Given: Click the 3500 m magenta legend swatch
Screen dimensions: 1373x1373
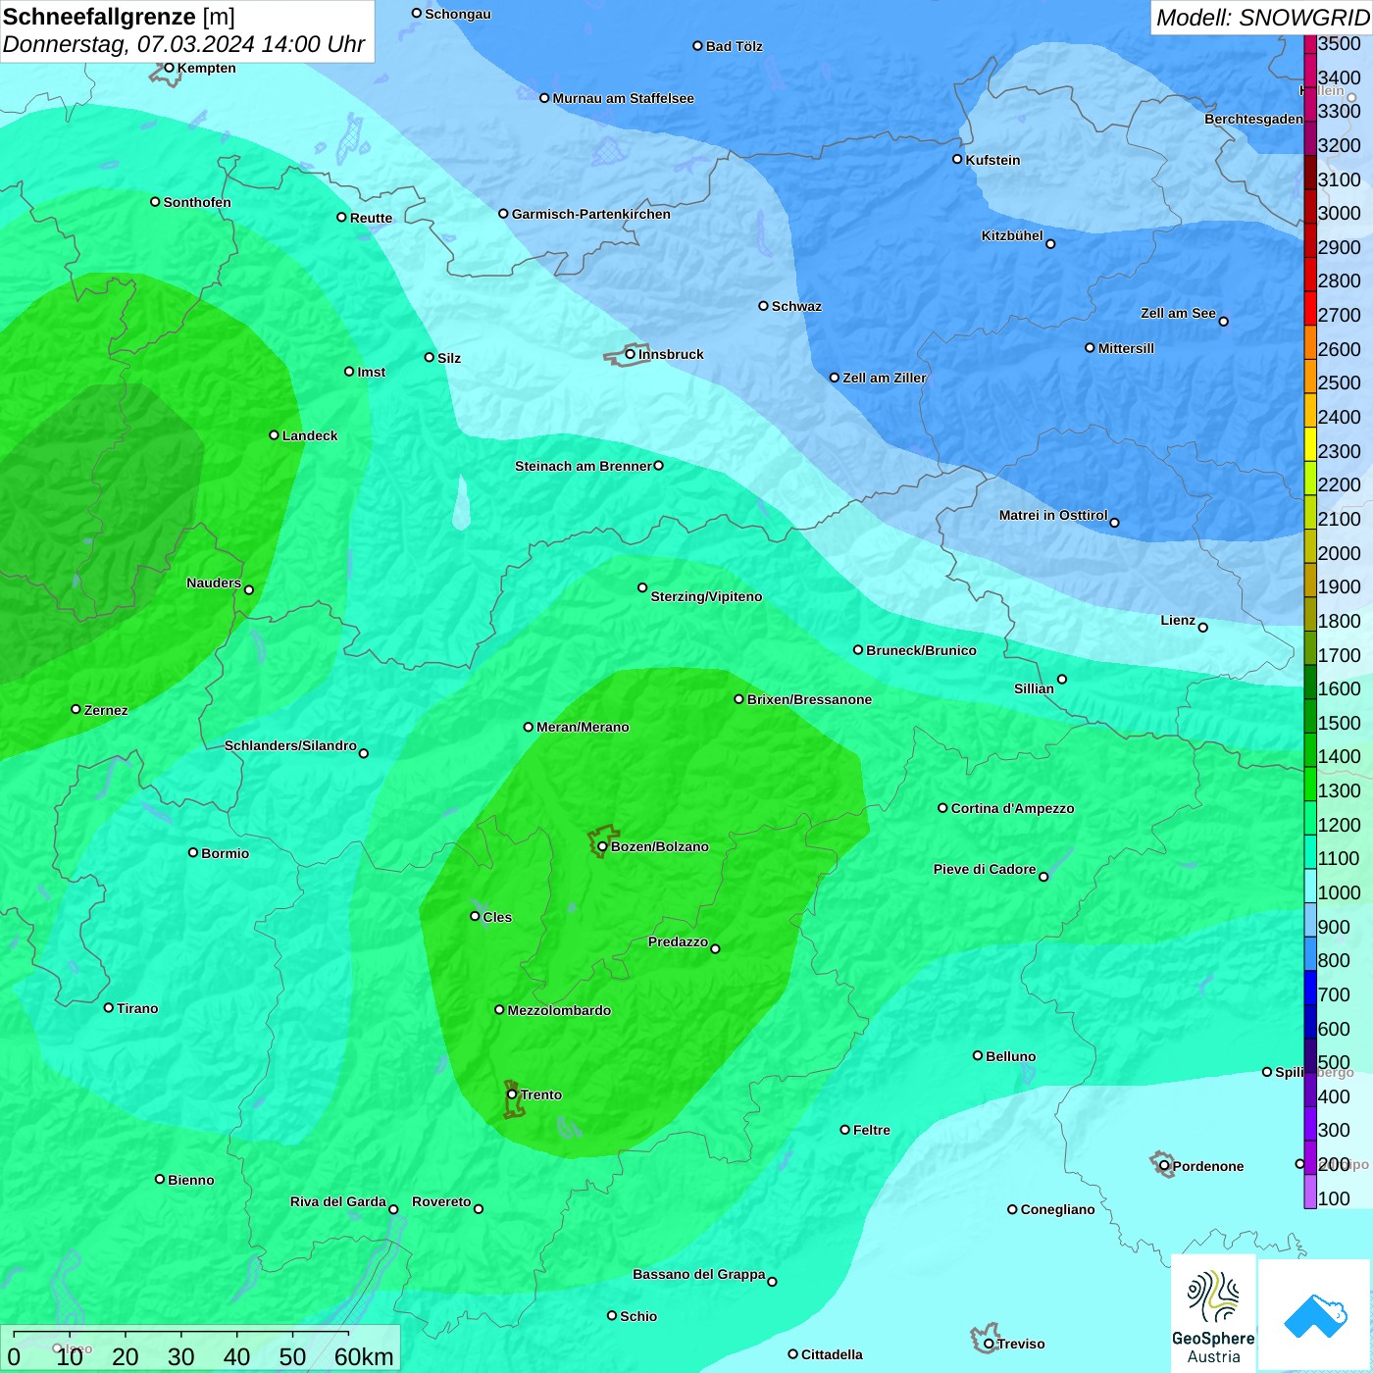Looking at the screenshot, I should coord(1310,44).
